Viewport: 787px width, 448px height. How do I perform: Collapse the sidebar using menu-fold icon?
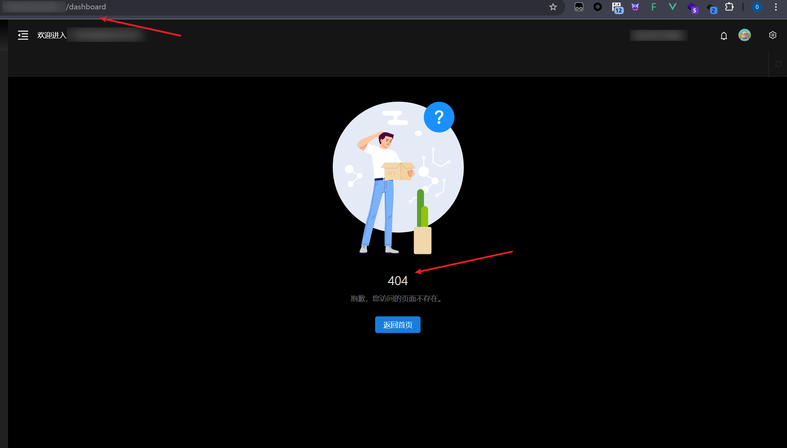click(23, 35)
